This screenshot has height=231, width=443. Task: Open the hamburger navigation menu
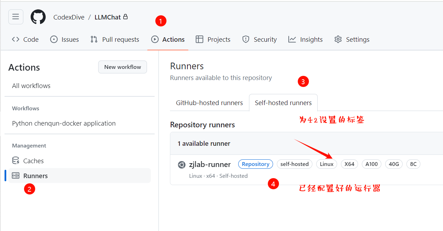16,17
